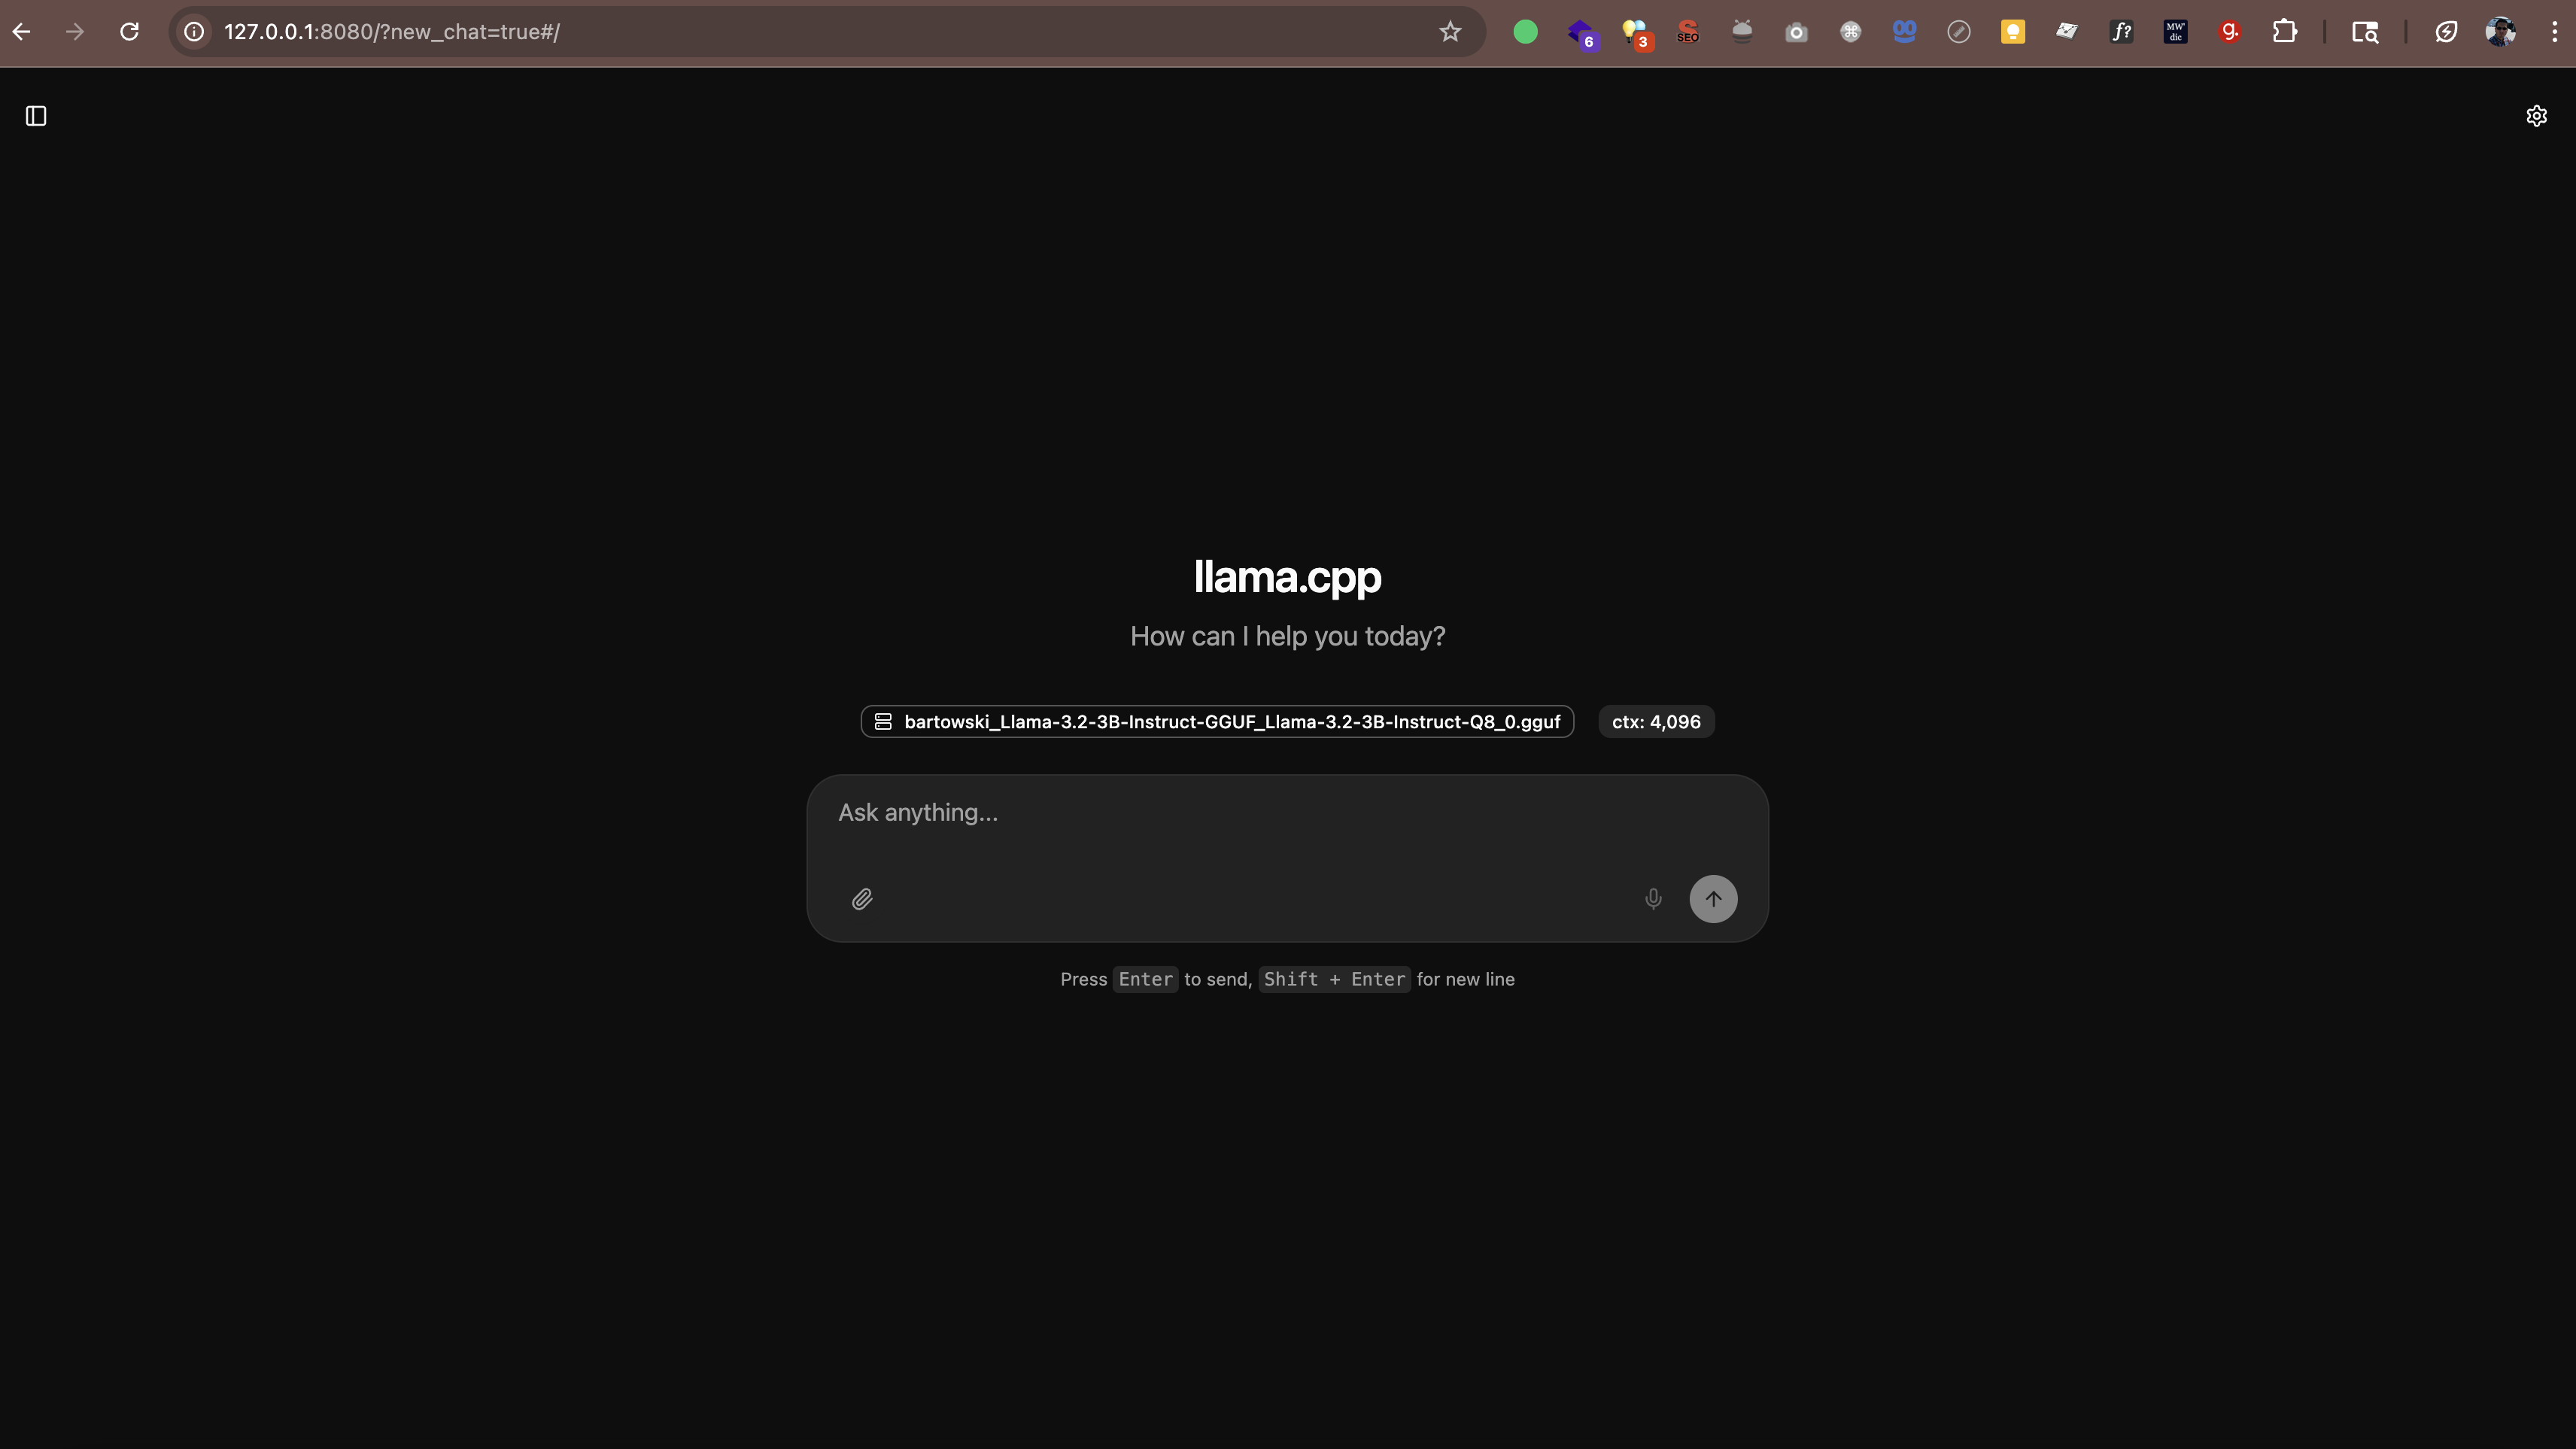Viewport: 2576px width, 1449px height.
Task: Send a message with the up-arrow button
Action: pos(1713,899)
